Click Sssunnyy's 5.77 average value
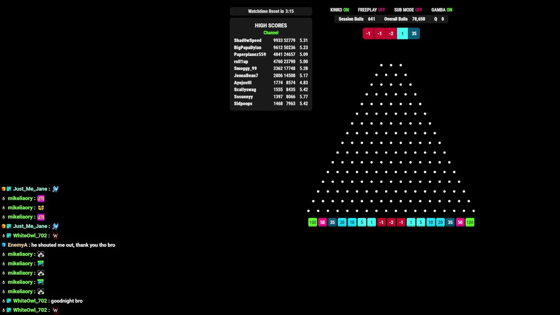The image size is (560, 315). [304, 96]
